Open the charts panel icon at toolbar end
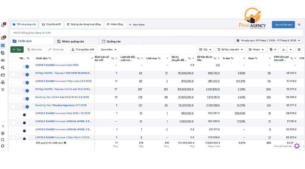This screenshot has width=305, height=169. (x=299, y=49)
